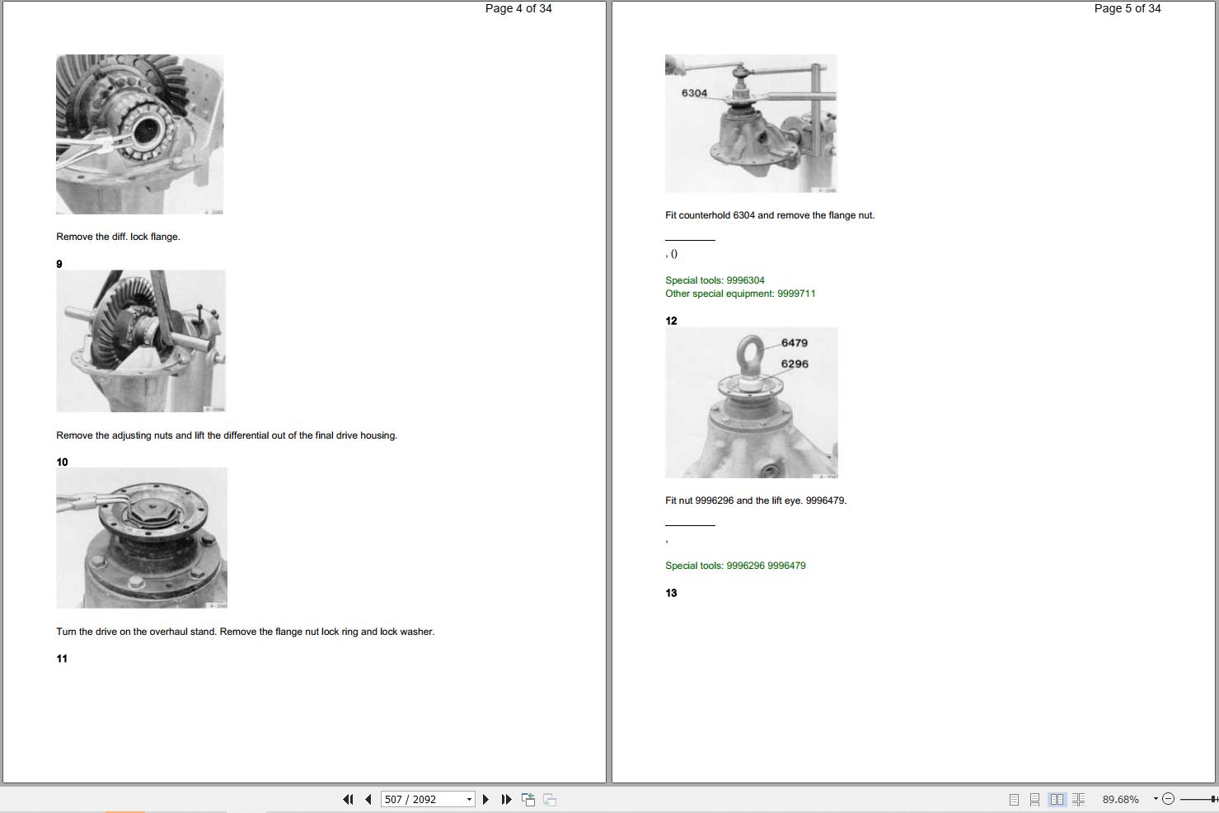Click the 89.68% zoom value

click(x=1121, y=799)
